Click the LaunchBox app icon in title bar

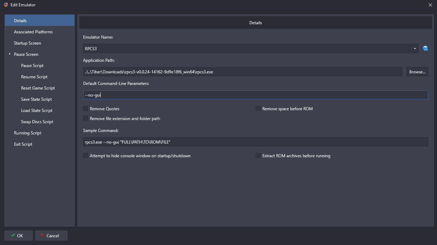tap(6, 5)
